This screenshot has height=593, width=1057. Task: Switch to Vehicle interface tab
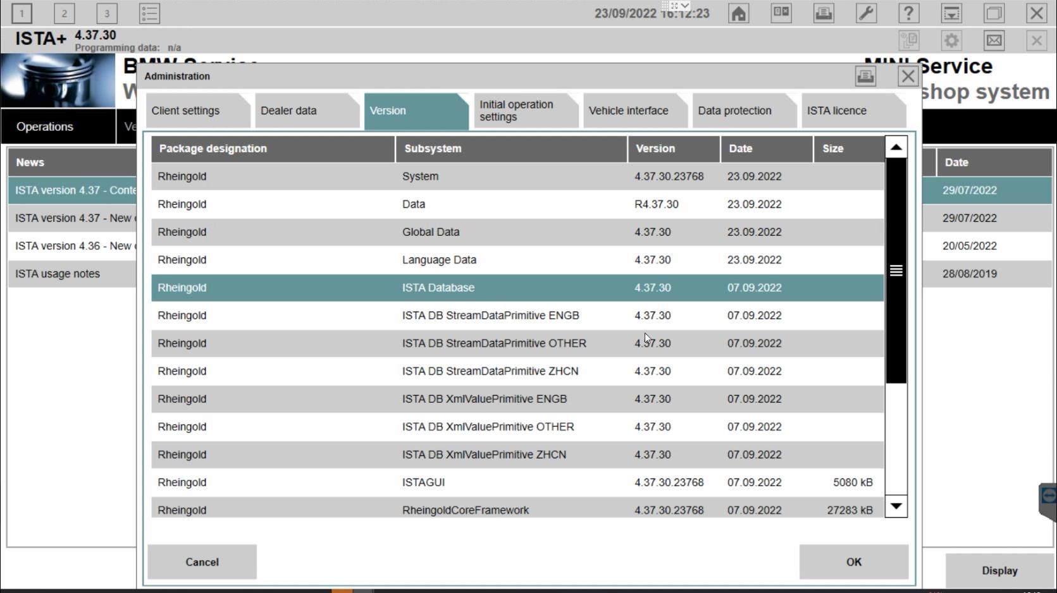click(x=634, y=111)
